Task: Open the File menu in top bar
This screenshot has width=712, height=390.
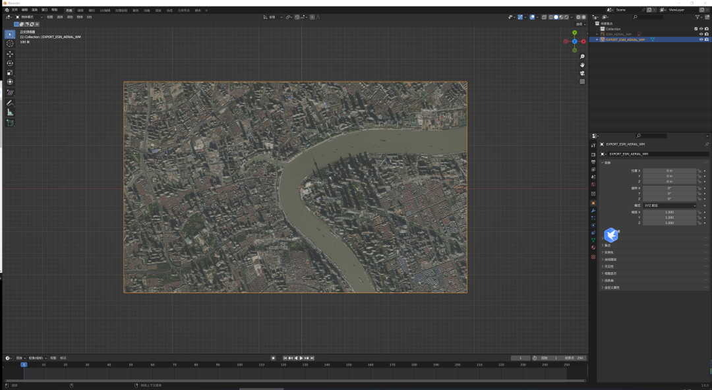Action: (x=15, y=10)
